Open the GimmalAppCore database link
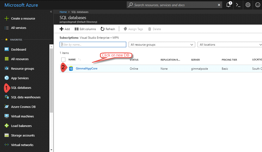Image resolution: width=262 pixels, height=152 pixels. [x=86, y=69]
